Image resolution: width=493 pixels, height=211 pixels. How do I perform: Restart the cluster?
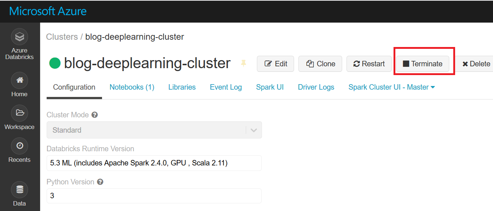click(369, 64)
